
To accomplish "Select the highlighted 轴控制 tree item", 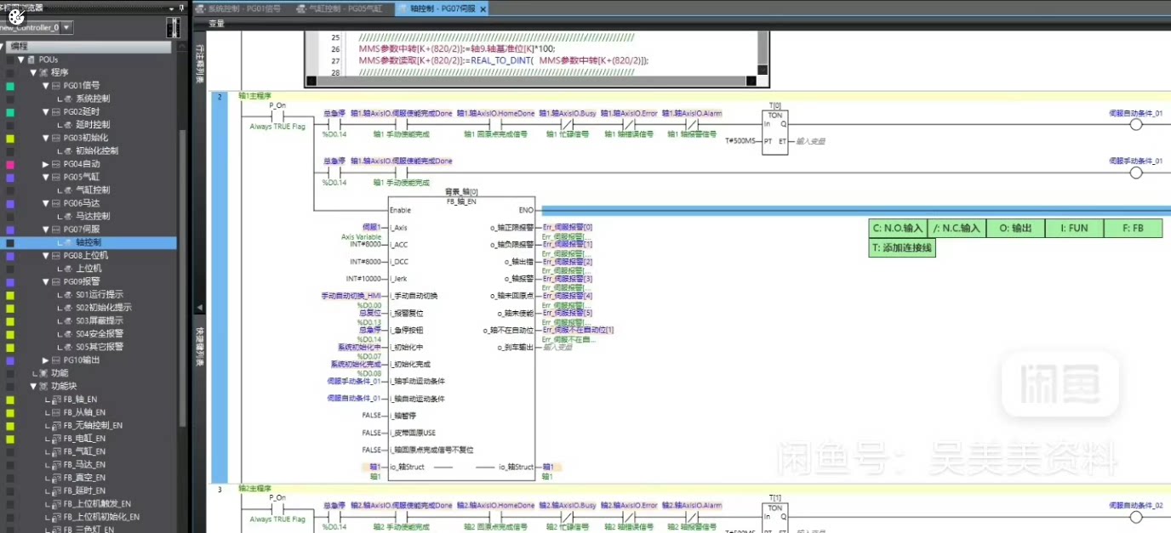I will [x=89, y=242].
